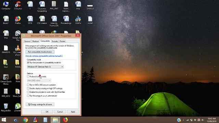Open the Windows XP (Service Pack 3) dropdown
219x123 pixels.
coord(45,67)
